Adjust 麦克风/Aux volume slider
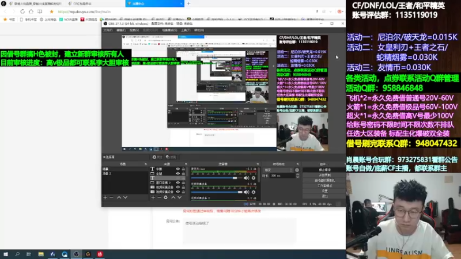The height and width of the screenshot is (259, 461). click(217, 178)
